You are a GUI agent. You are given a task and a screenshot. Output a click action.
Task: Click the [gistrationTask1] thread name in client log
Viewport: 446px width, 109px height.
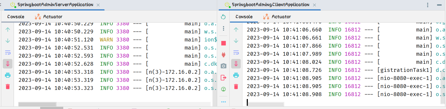tap(405, 70)
